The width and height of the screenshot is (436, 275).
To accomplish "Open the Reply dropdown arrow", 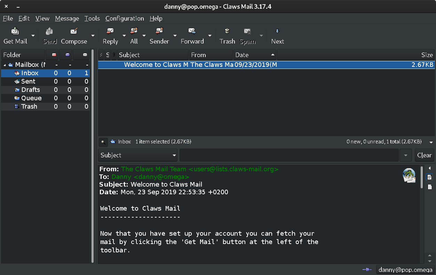I will [124, 36].
